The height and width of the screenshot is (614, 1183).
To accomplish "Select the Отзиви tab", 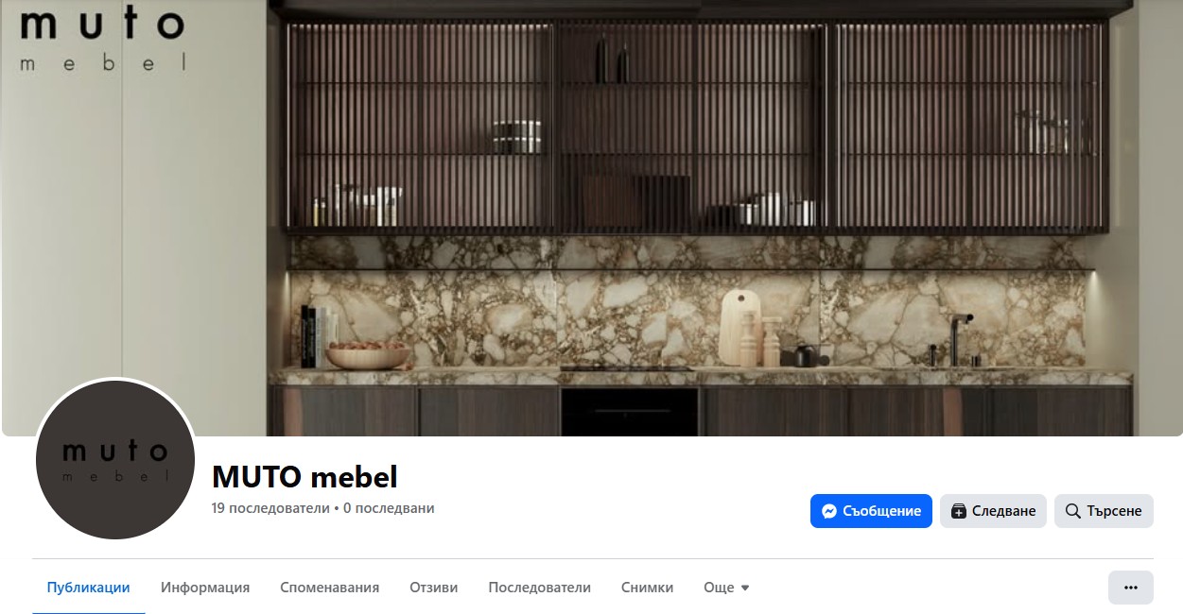I will tap(434, 588).
